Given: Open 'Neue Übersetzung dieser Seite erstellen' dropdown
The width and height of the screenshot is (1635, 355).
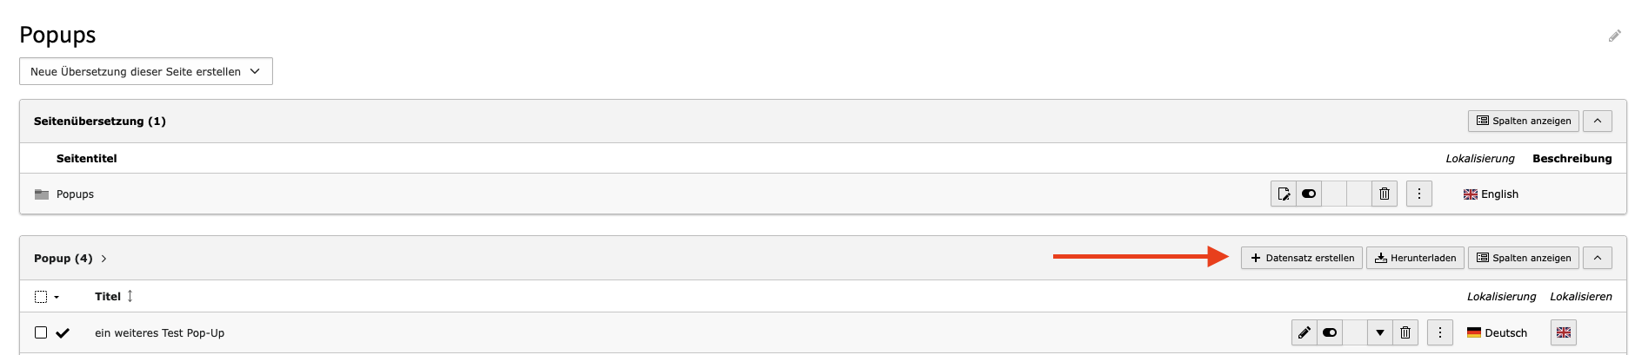Looking at the screenshot, I should [146, 71].
